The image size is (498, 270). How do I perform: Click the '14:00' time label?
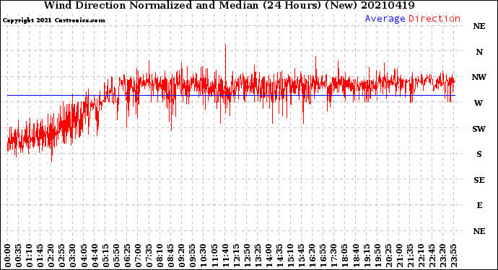point(268,256)
